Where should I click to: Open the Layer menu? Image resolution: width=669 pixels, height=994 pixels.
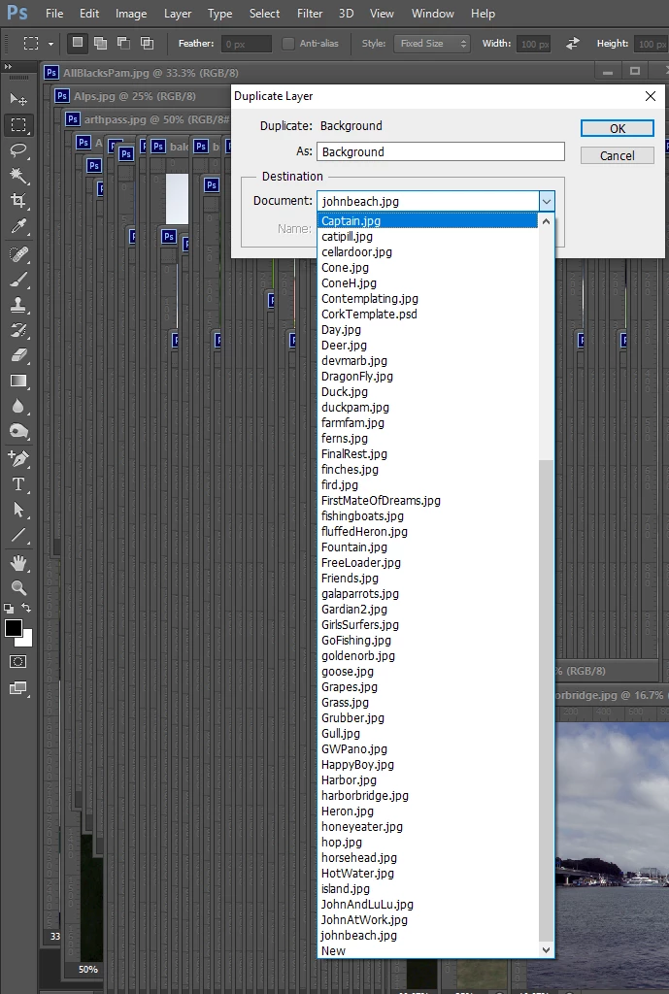coord(178,14)
